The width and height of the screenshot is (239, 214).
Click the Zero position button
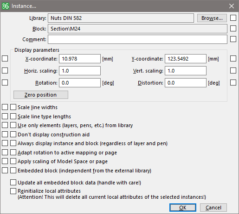[41, 95]
